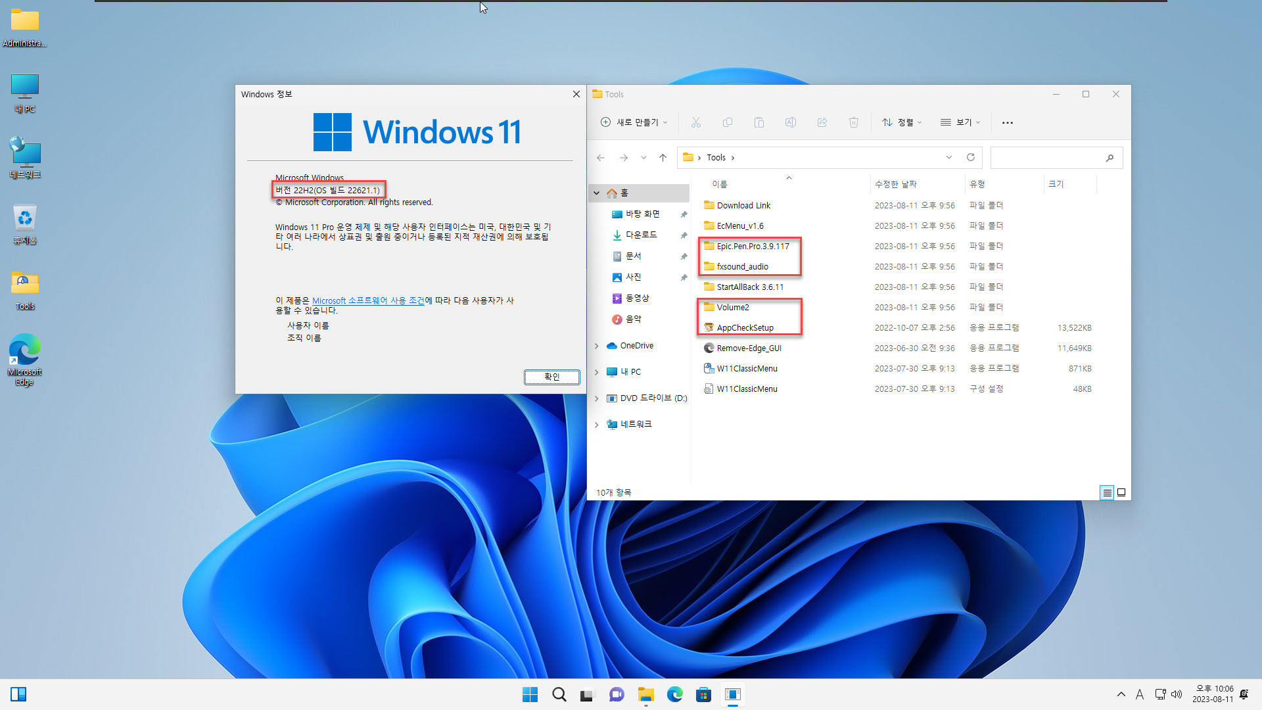Expand the DVD 드라이브 (D:) node
Image resolution: width=1262 pixels, height=710 pixels.
[x=597, y=398]
